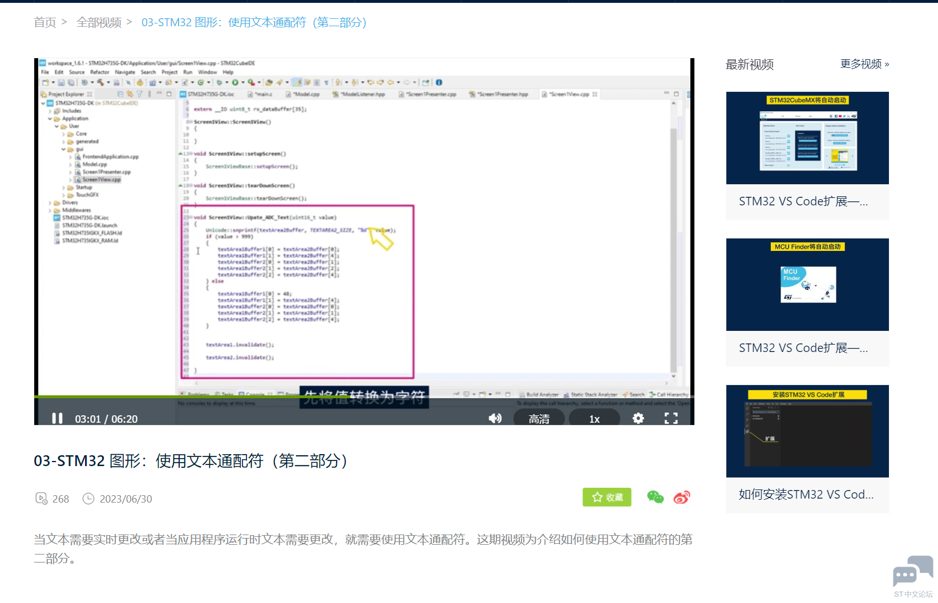Open the 高清 quality selector

pyautogui.click(x=539, y=418)
